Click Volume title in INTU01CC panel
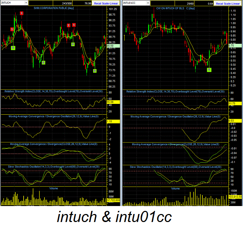Image resolution: width=243 pixels, height=230 pixels. (175, 189)
